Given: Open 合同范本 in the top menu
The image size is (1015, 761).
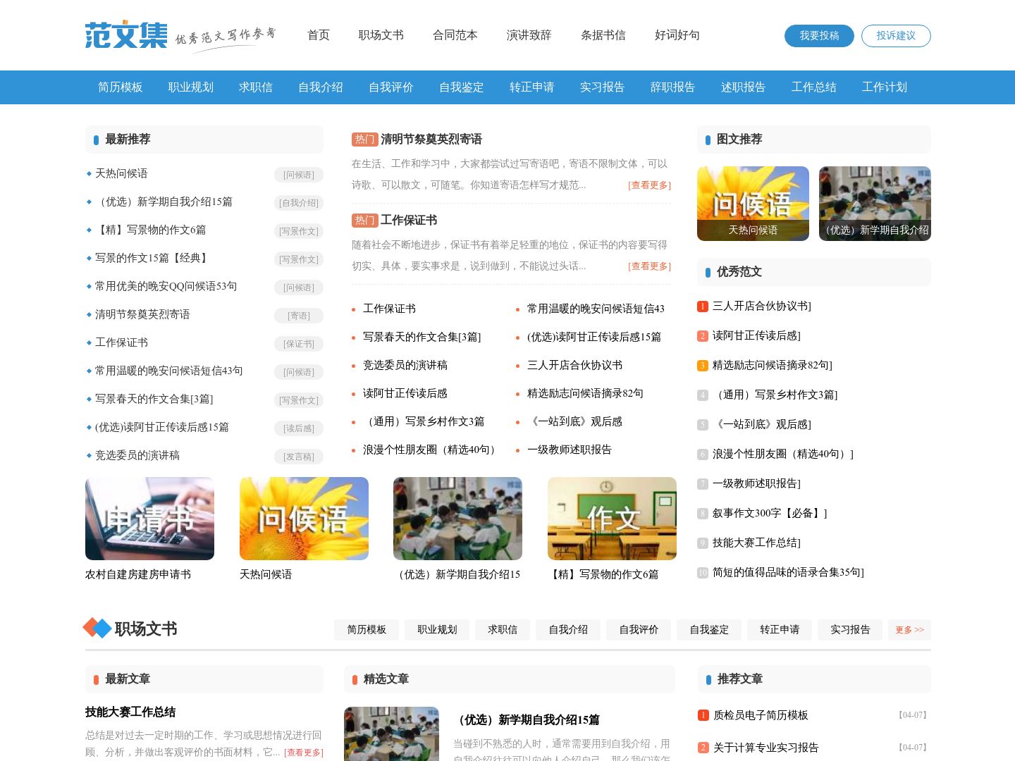Looking at the screenshot, I should pos(455,35).
